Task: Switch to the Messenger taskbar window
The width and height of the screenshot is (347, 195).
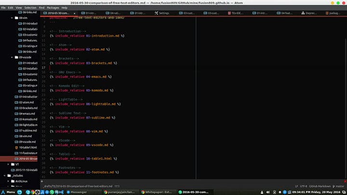Action: point(77,192)
